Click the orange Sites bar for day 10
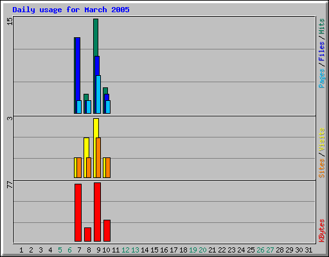The image size is (329, 257). (108, 168)
